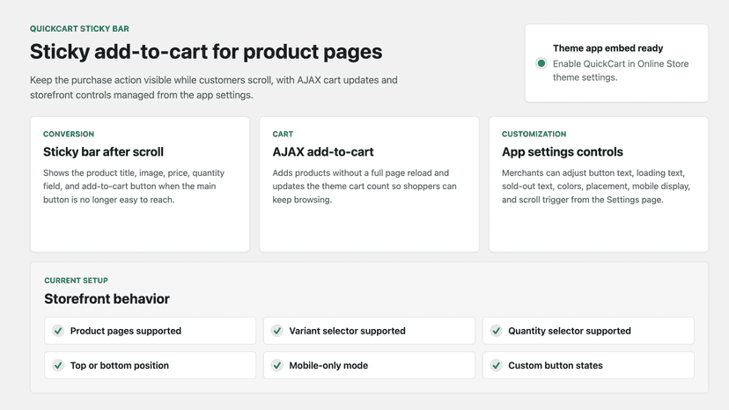Click the 'CONVERSION' label
Image resolution: width=729 pixels, height=410 pixels.
pos(69,134)
